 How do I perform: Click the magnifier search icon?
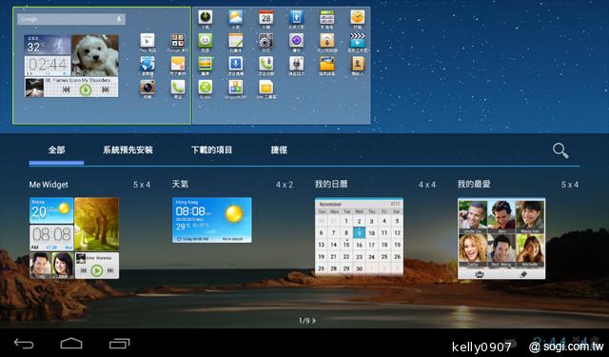560,150
